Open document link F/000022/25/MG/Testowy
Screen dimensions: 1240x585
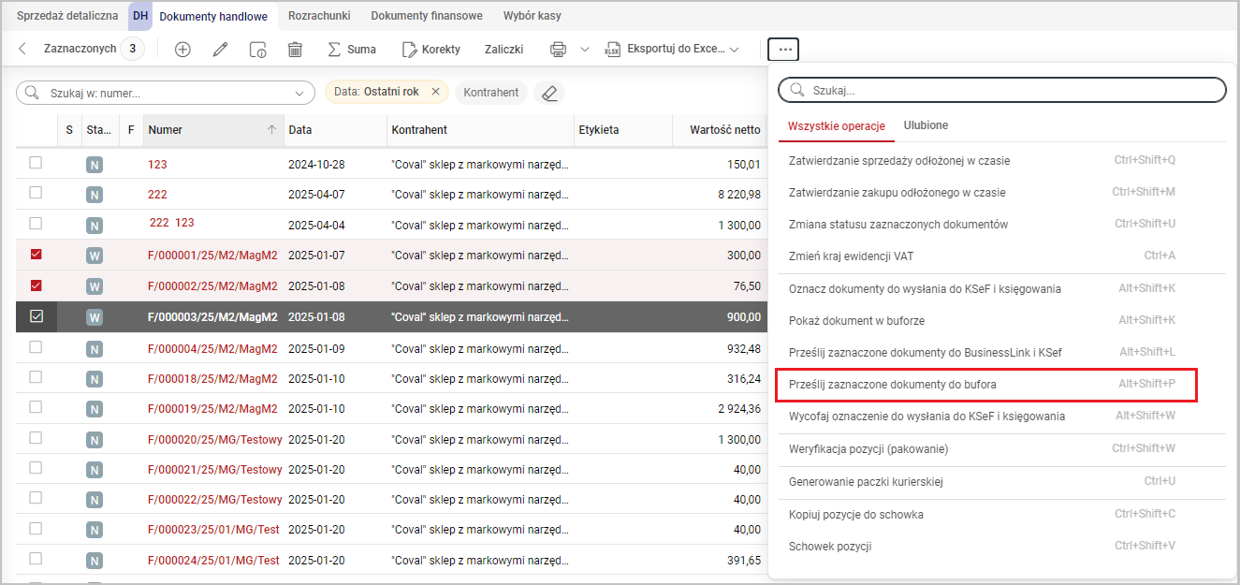point(215,500)
